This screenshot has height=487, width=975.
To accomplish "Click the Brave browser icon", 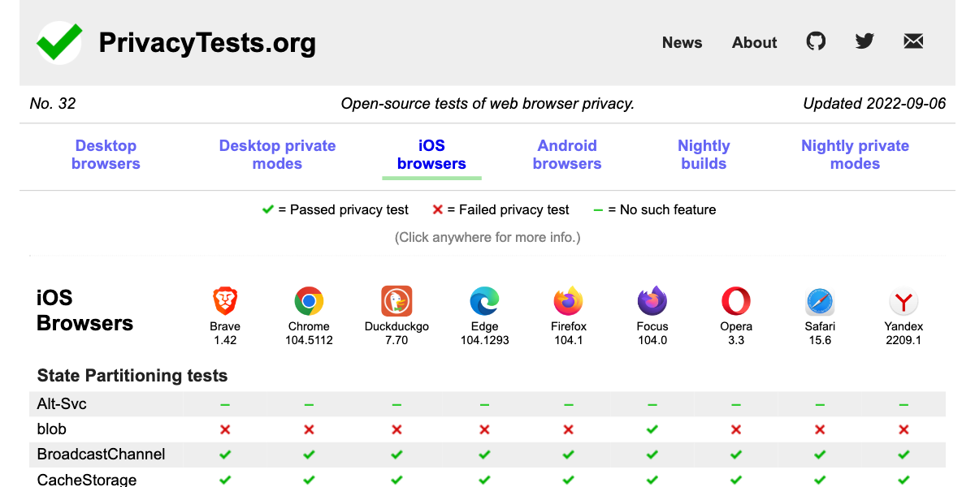I will [x=225, y=300].
